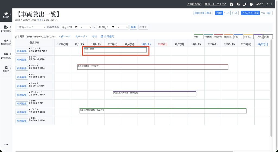Viewport: 278px width, 152px height.
Task: Click the 事故修理 legend swatch
Action: pyautogui.click(x=219, y=37)
